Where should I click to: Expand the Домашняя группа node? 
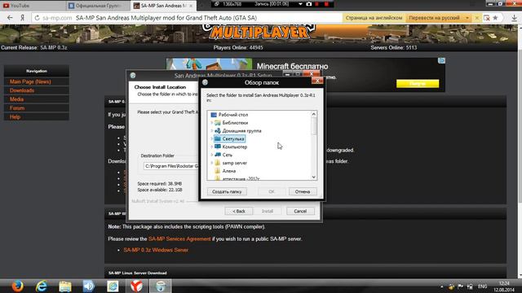pos(212,130)
